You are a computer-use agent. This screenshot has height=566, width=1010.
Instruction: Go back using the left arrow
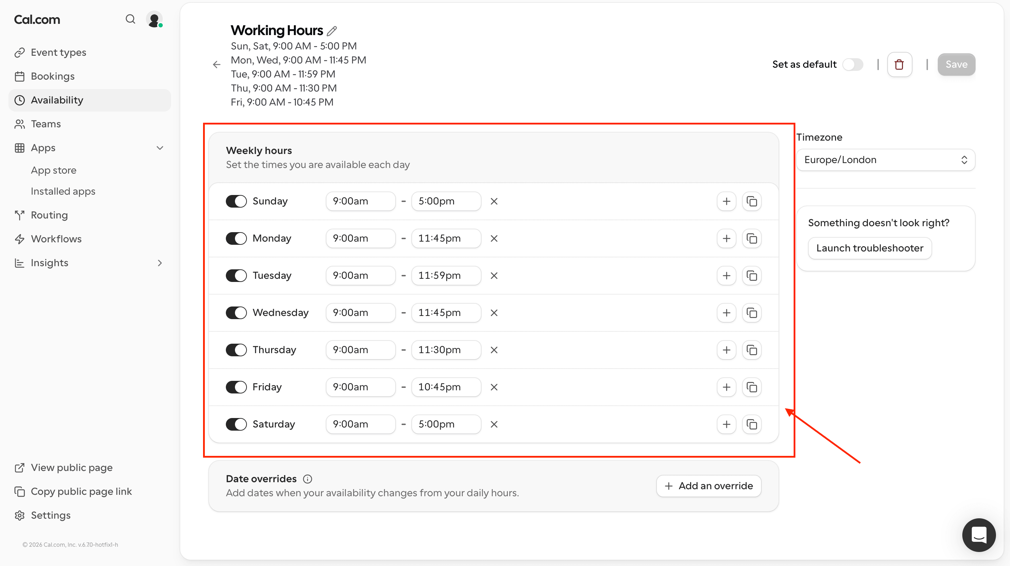(216, 64)
